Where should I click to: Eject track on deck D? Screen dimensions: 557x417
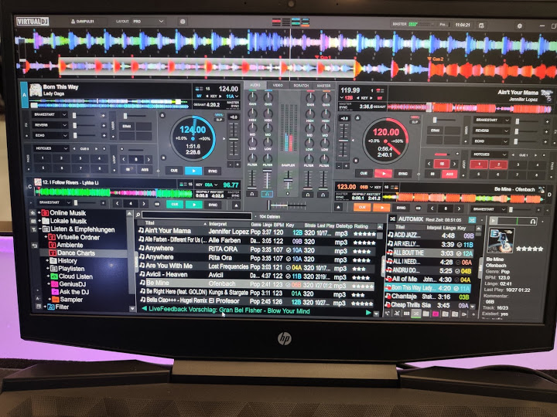click(x=338, y=207)
